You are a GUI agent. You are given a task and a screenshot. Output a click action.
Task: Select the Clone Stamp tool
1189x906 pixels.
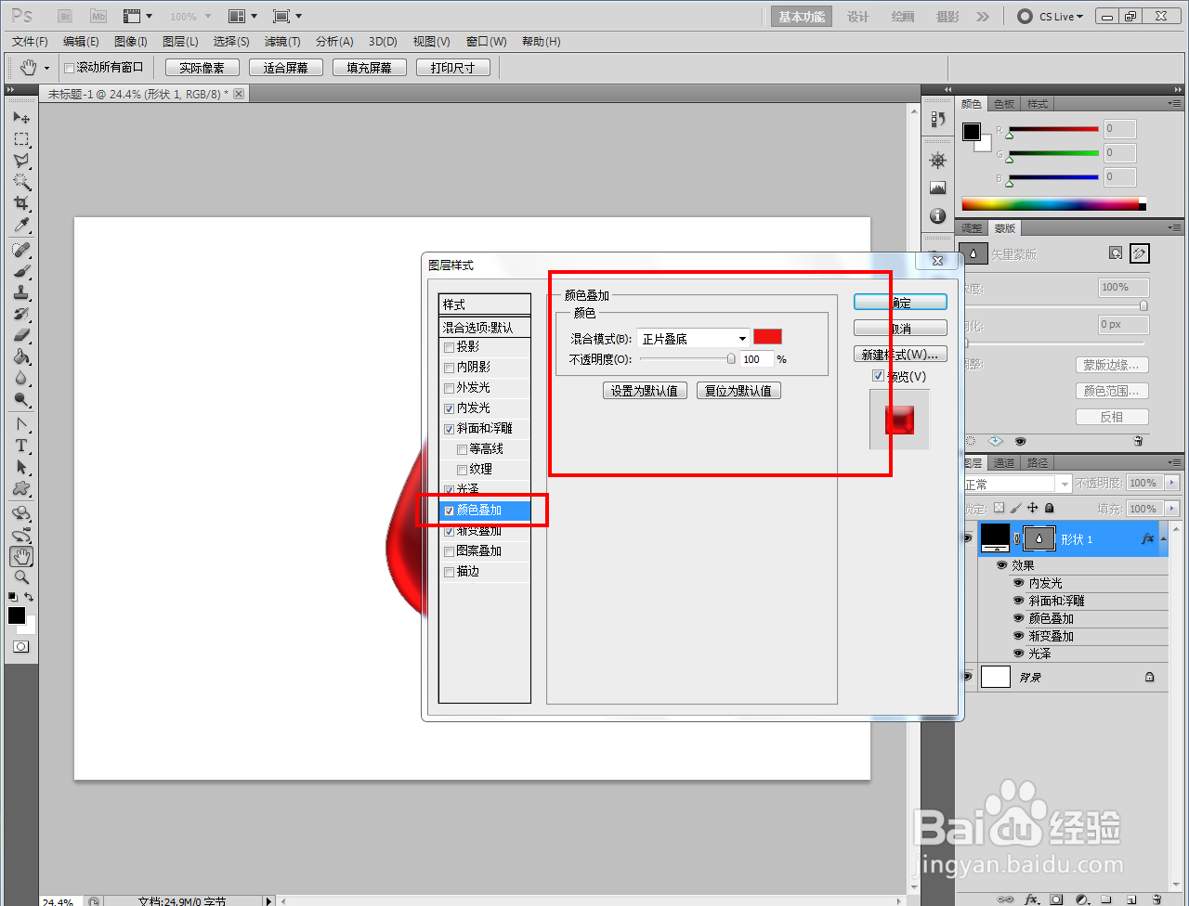tap(21, 293)
